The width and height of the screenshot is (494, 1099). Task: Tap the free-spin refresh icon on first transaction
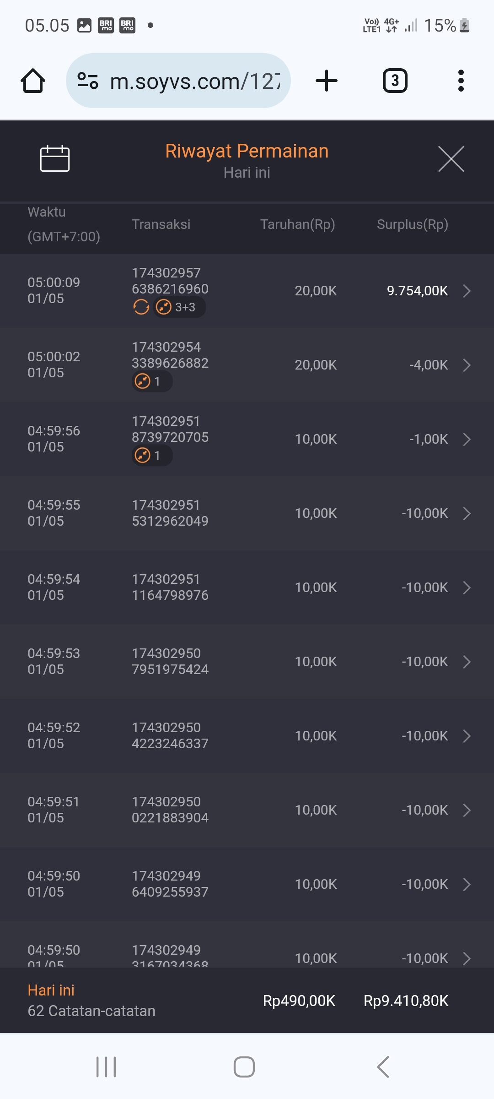[x=141, y=307]
